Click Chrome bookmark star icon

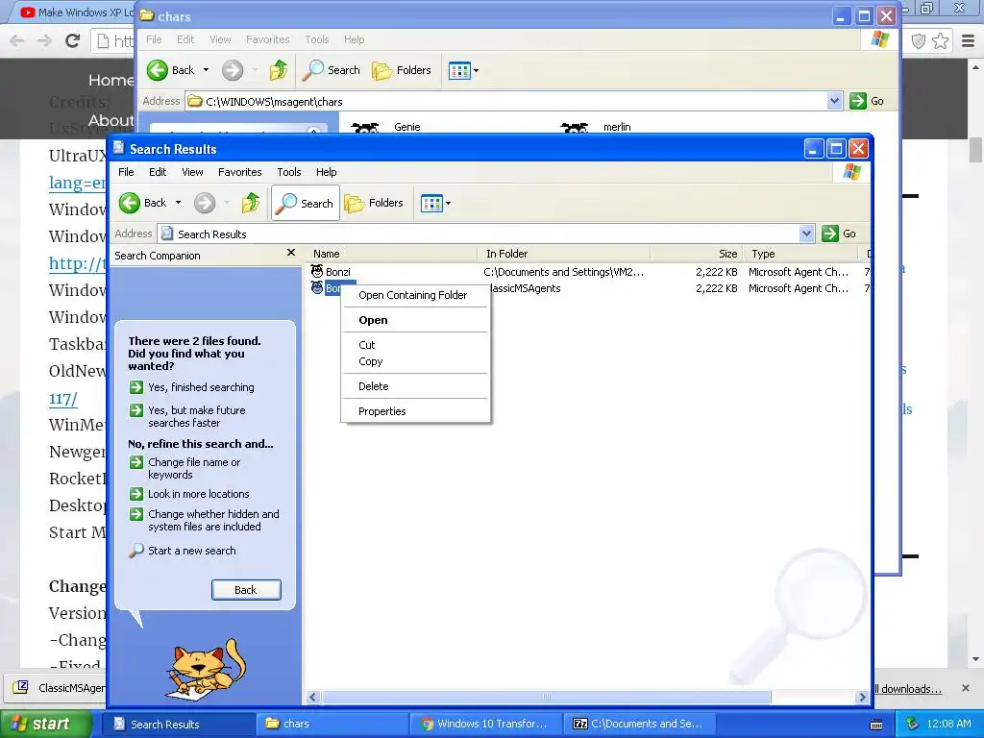pos(940,41)
